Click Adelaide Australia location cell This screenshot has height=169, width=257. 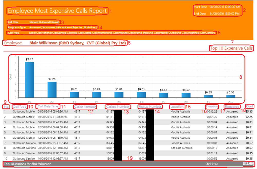181,148
